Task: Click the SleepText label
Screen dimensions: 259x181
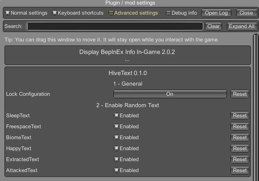Action: coord(18,116)
